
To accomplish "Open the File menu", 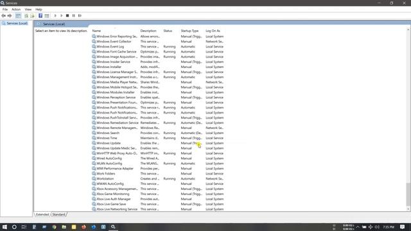I will (x=5, y=9).
